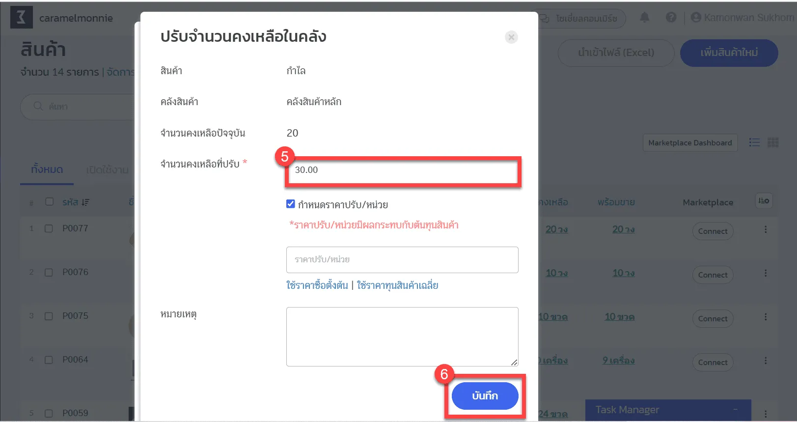Use ใช้ราคาซื้อตั้งต้น price link
Image resolution: width=797 pixels, height=422 pixels.
pyautogui.click(x=317, y=285)
